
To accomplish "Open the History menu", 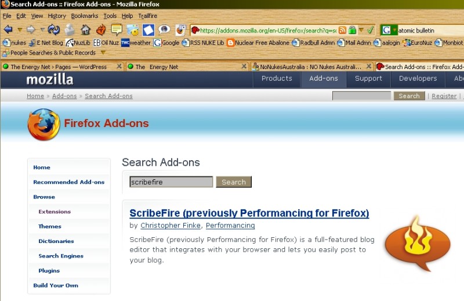I will tap(57, 16).
